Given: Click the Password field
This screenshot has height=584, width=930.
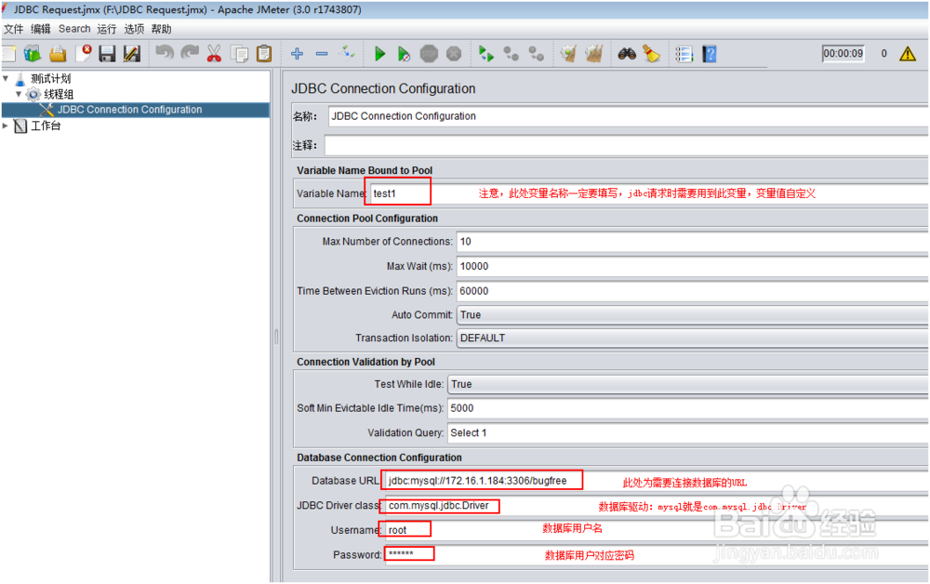Looking at the screenshot, I should pyautogui.click(x=658, y=554).
